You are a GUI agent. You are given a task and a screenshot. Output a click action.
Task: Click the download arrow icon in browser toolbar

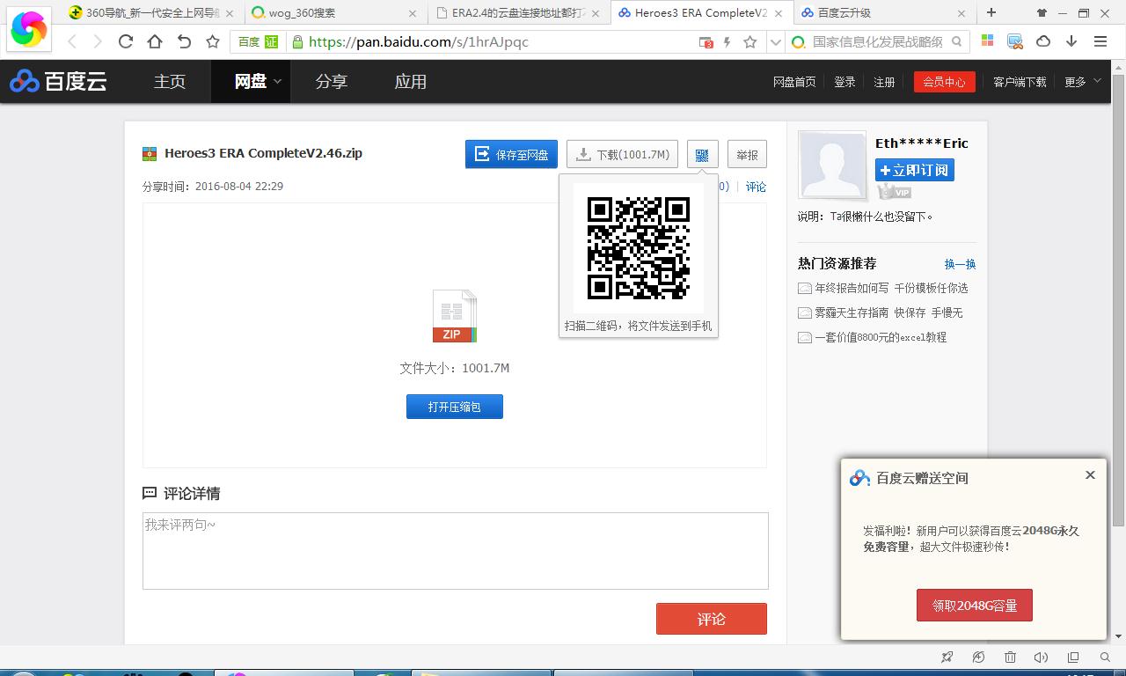tap(1071, 41)
